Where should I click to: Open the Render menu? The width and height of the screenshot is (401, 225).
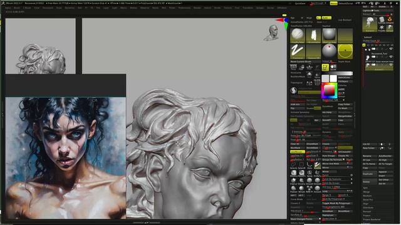(197, 8)
